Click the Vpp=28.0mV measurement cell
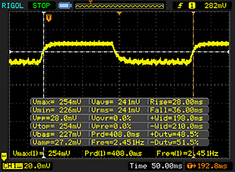The width and height of the screenshot is (235, 172). pyautogui.click(x=59, y=118)
